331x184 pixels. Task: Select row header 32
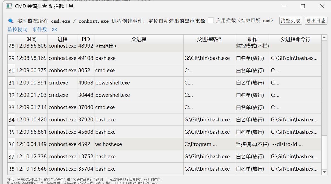[11, 95]
